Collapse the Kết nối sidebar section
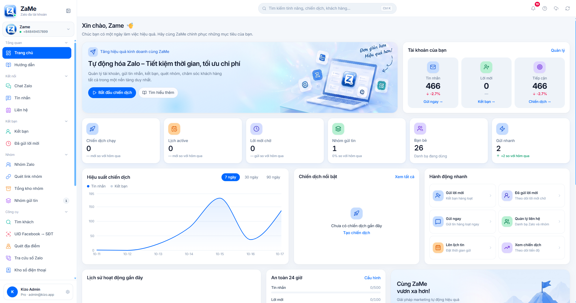Viewport: 576px width, 303px height. pyautogui.click(x=37, y=76)
